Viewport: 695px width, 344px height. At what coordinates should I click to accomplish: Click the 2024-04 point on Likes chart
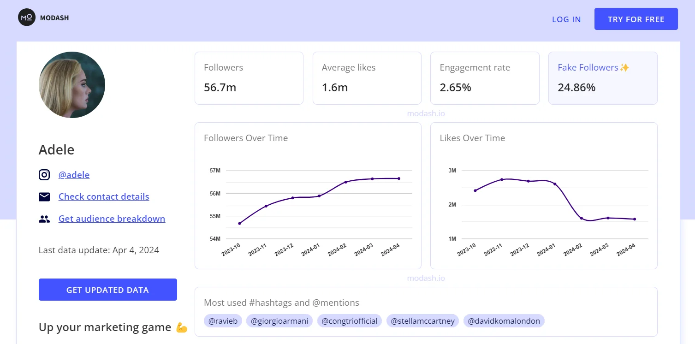point(635,219)
